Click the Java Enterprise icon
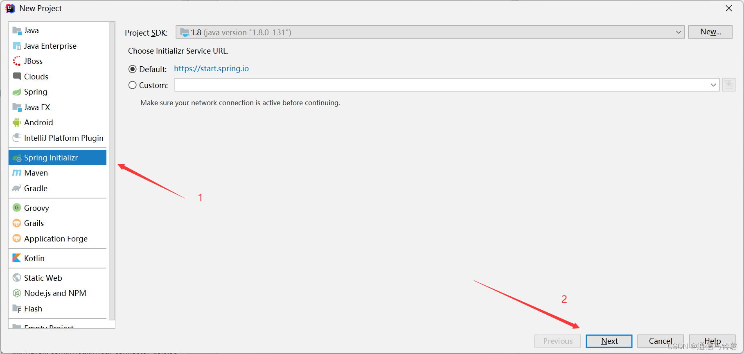The width and height of the screenshot is (744, 354). (17, 46)
